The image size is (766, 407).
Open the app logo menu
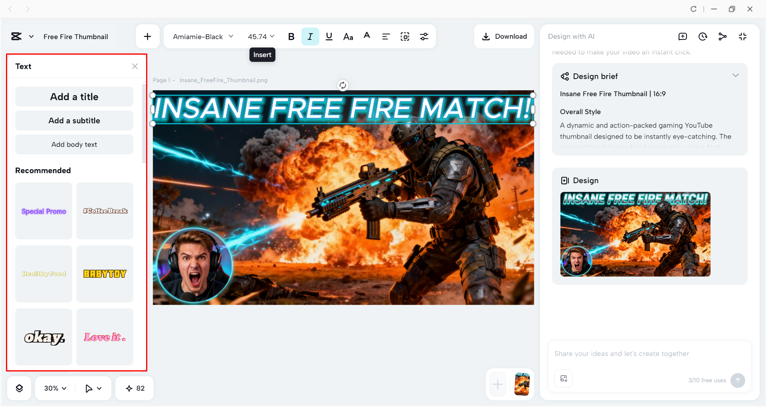pyautogui.click(x=16, y=36)
